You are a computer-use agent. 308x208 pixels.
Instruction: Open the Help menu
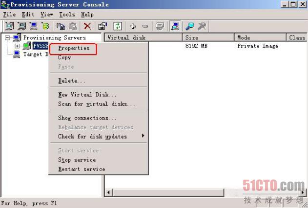[87, 15]
